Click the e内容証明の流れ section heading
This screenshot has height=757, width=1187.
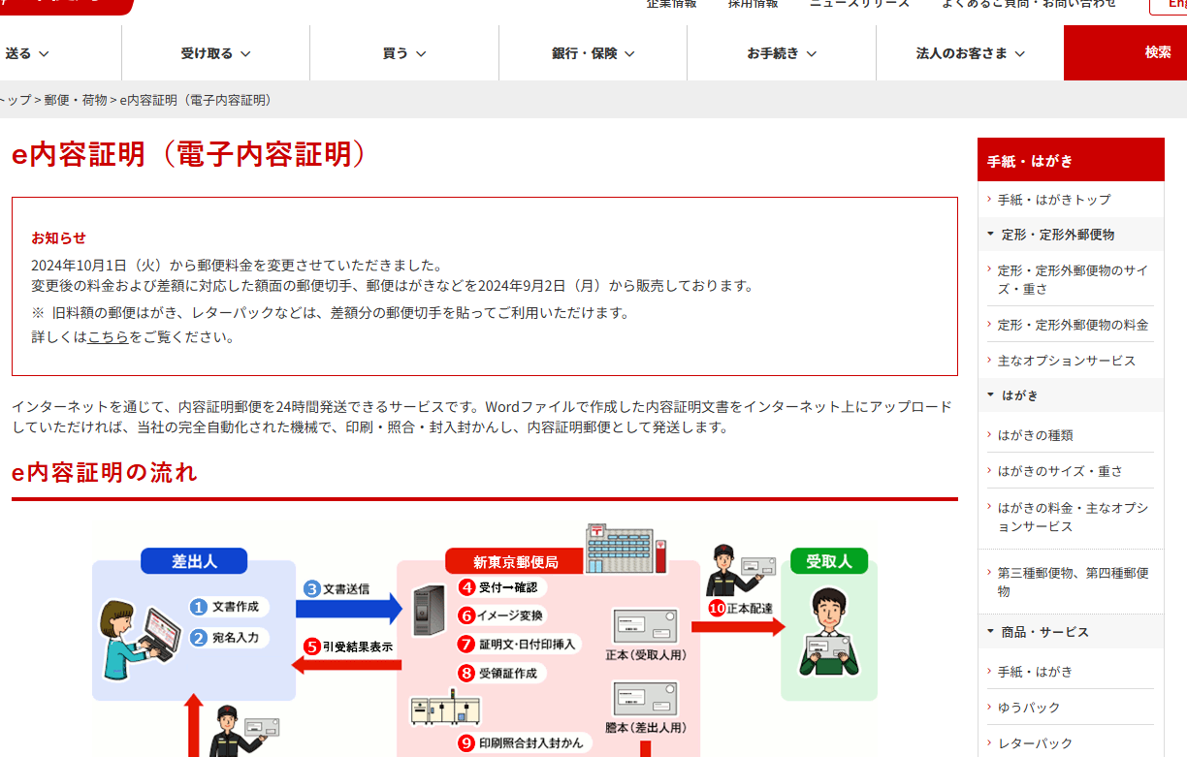tap(105, 472)
